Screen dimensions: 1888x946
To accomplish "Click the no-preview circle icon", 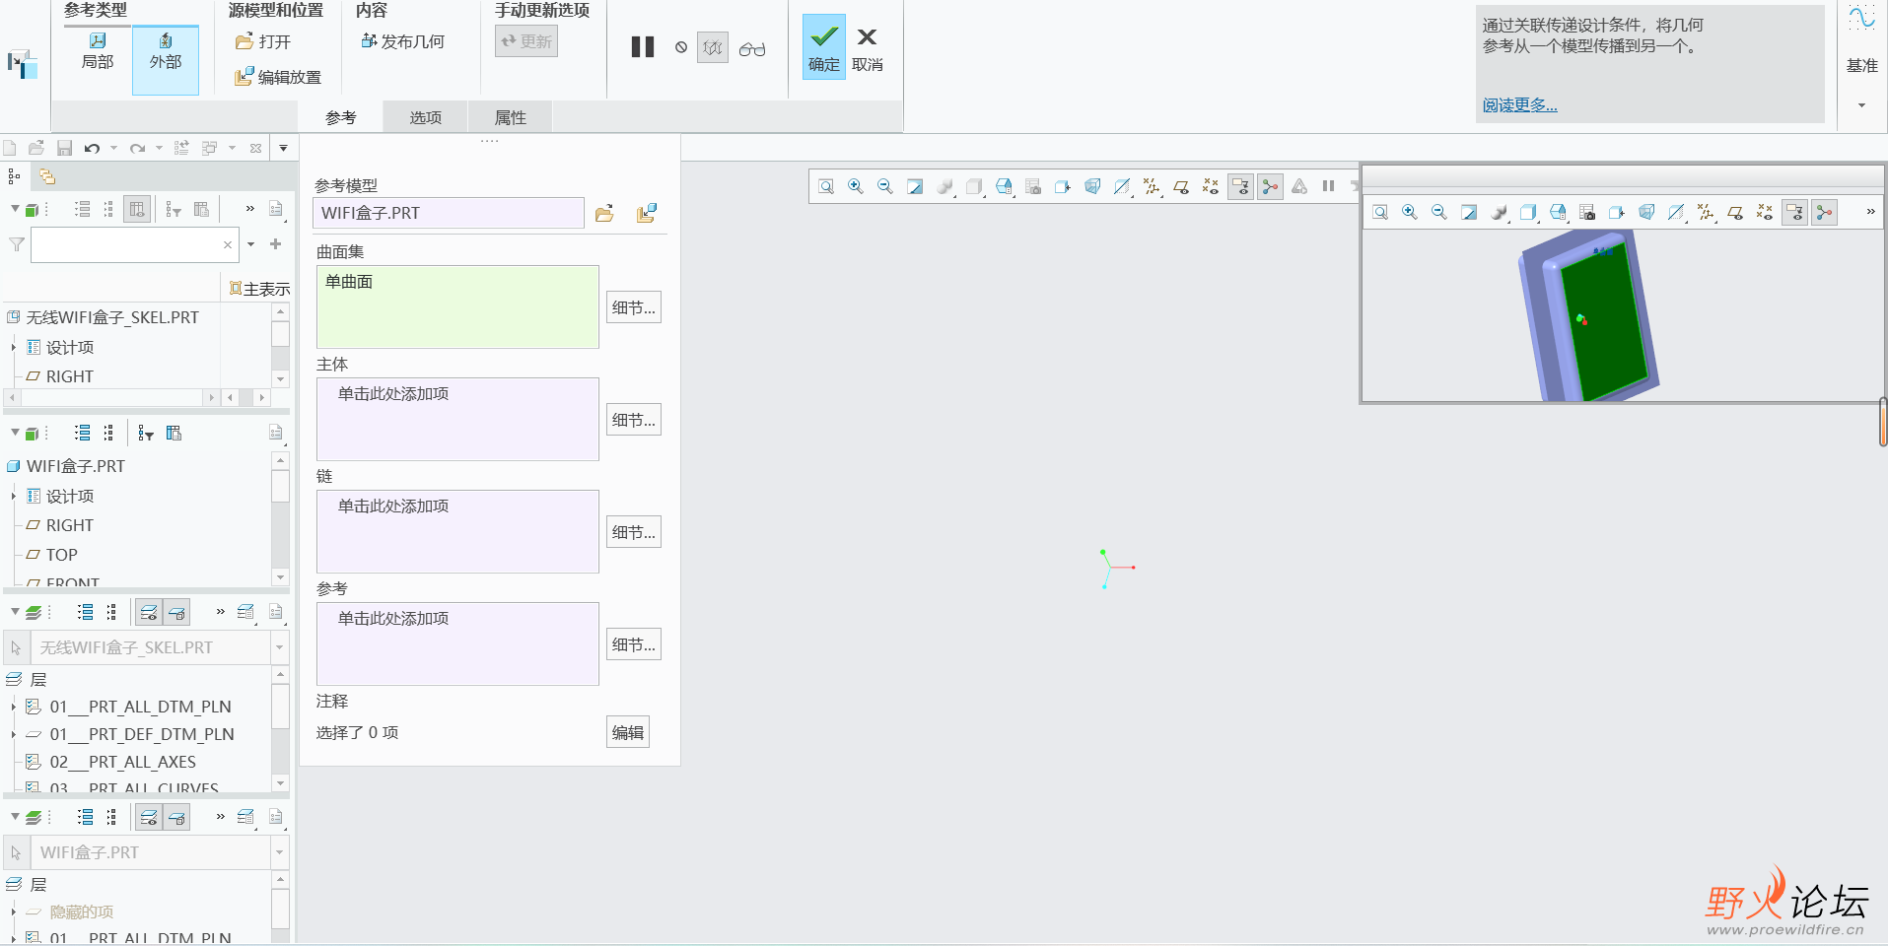I will [x=681, y=47].
